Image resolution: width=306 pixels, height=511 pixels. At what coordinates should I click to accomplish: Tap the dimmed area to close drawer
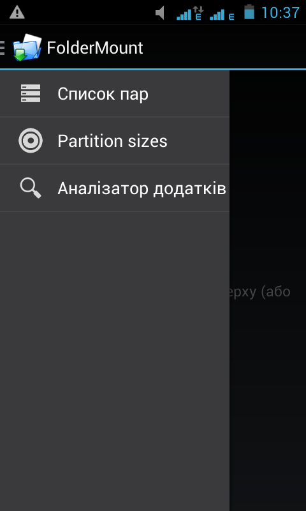(268, 391)
